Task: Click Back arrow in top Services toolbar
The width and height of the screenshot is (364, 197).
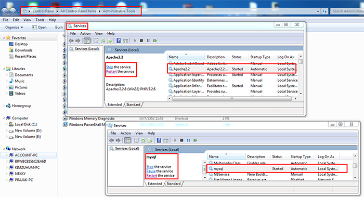Action: click(x=71, y=41)
